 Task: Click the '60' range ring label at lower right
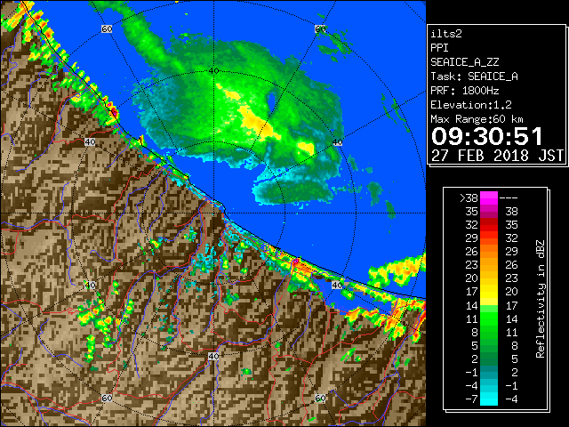(x=320, y=398)
